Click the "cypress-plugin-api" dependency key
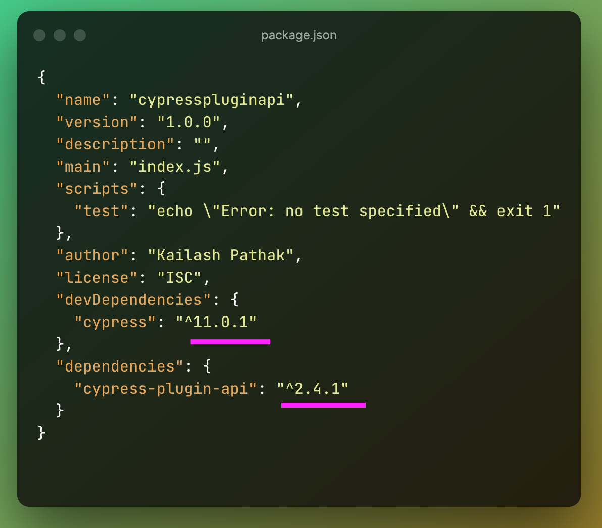The image size is (602, 528). pos(166,389)
